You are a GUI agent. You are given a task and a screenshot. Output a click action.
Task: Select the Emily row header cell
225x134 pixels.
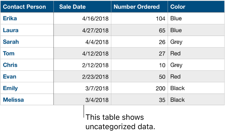point(11,88)
